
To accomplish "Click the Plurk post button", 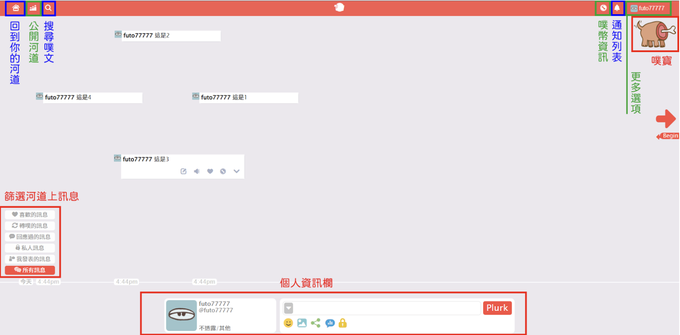I will pos(497,308).
